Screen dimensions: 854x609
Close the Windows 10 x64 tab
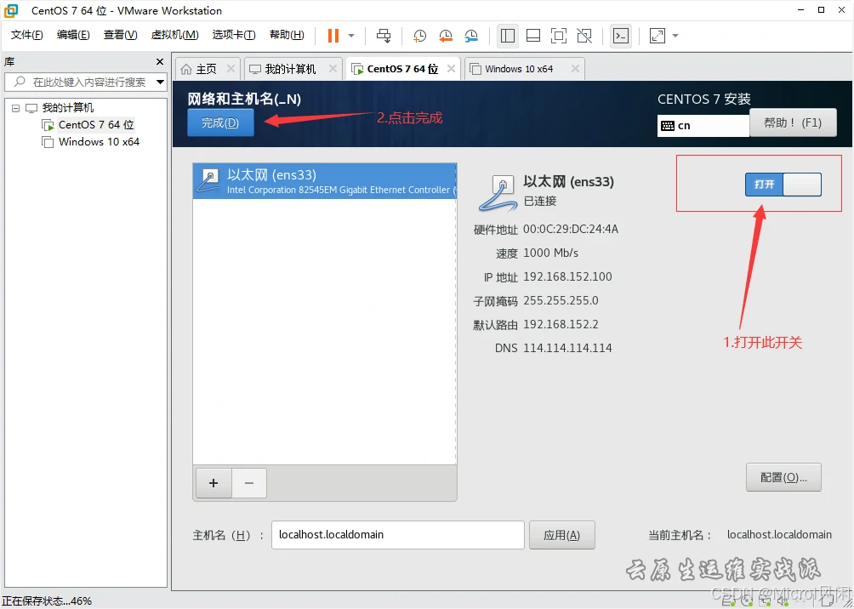pyautogui.click(x=575, y=69)
